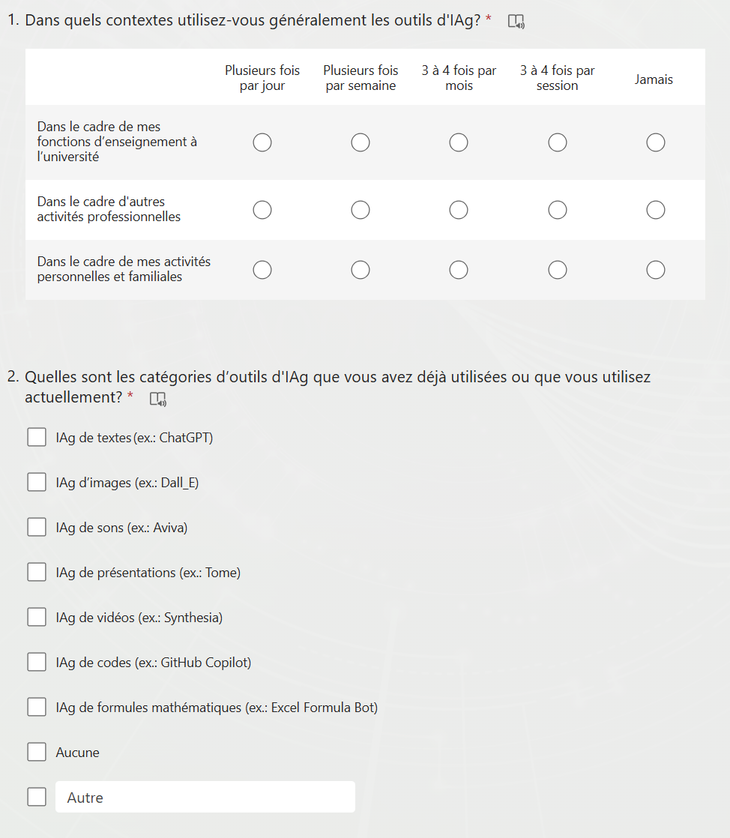Tick the 'IAg de vidéos (ex.: Synthesia)' checkbox

pos(37,617)
